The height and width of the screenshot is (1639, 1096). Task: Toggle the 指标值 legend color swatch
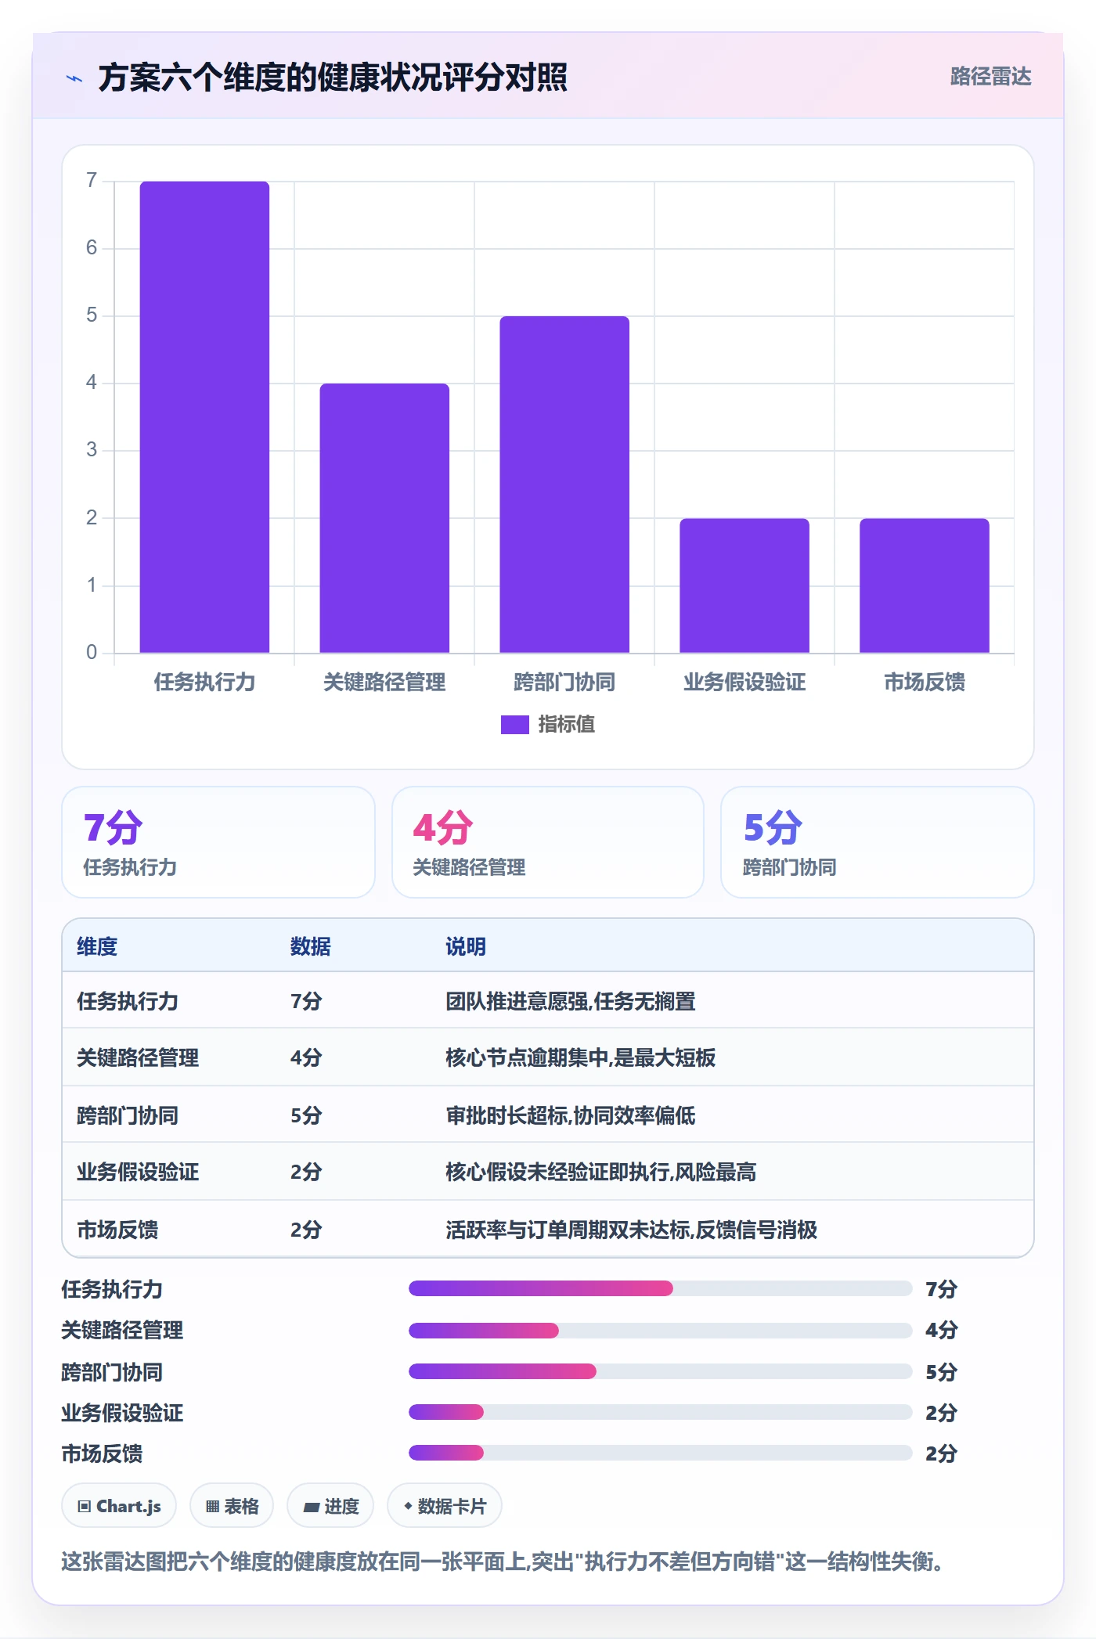click(x=515, y=725)
